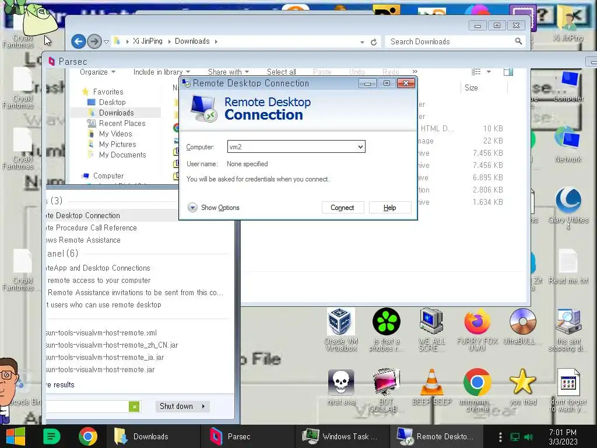This screenshot has height=448, width=597.
Task: Open BEEP BEEP VLC cone icon
Action: (x=431, y=387)
